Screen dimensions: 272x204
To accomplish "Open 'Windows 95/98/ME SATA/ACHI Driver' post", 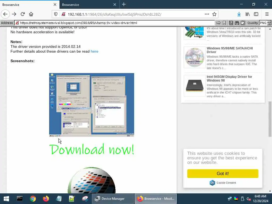I will [x=230, y=50].
